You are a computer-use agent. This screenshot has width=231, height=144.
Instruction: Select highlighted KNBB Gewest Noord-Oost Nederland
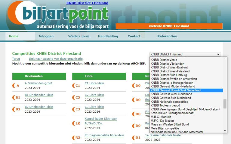186,90
